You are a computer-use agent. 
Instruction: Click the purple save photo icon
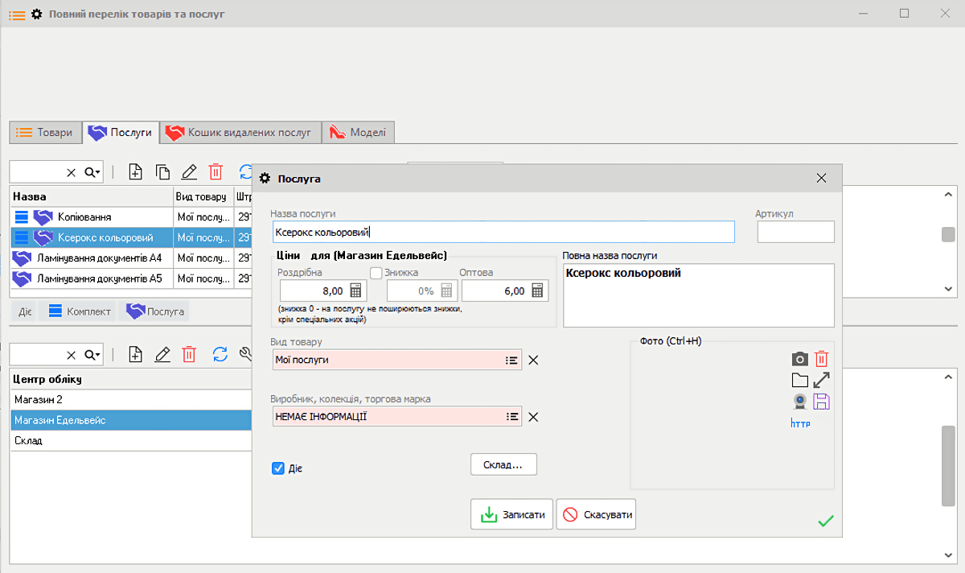pyautogui.click(x=821, y=401)
